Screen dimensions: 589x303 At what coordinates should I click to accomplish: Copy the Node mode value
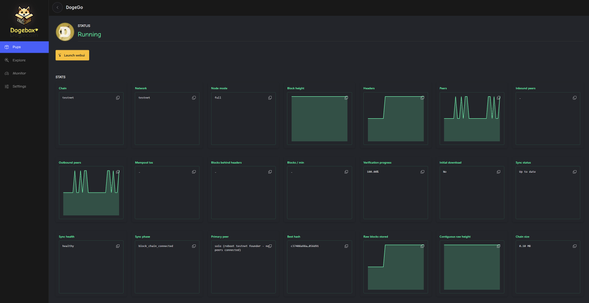click(270, 98)
